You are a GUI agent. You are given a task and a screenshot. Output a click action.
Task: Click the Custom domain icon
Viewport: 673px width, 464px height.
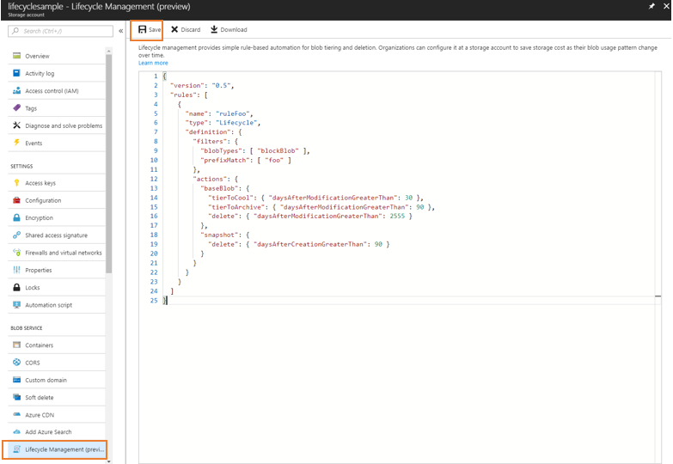pos(16,380)
